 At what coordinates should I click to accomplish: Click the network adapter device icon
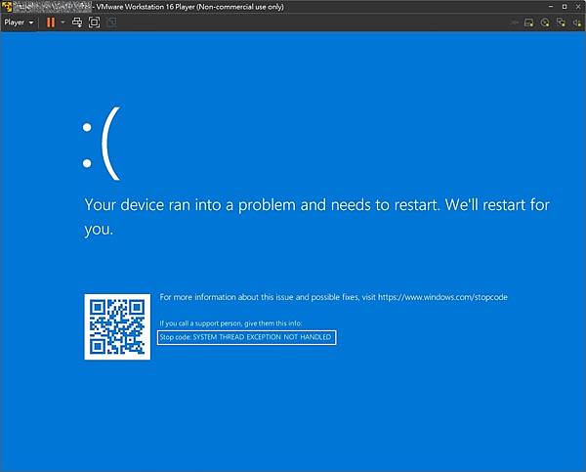click(561, 22)
